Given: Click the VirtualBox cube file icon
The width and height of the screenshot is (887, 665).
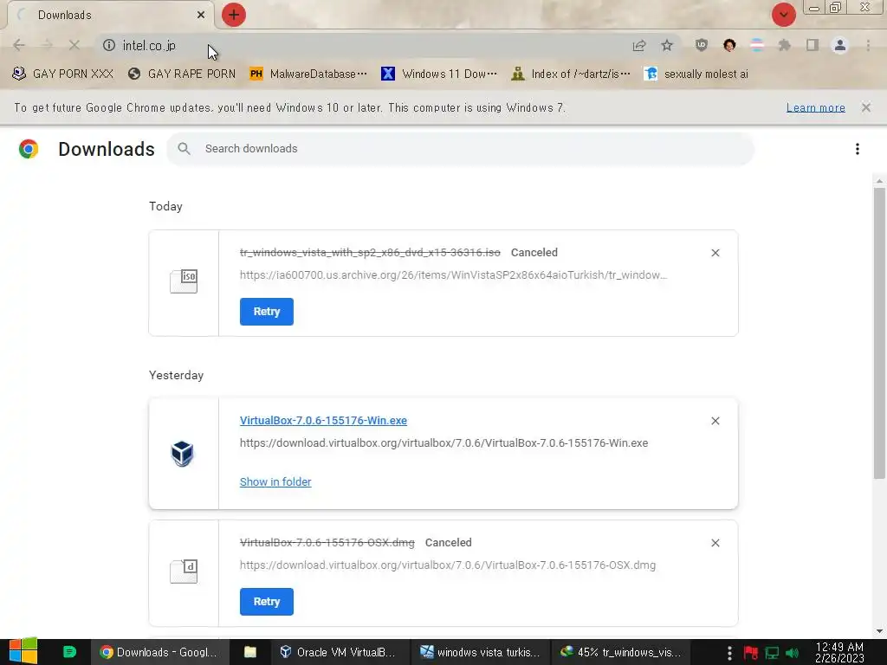Looking at the screenshot, I should coord(182,454).
